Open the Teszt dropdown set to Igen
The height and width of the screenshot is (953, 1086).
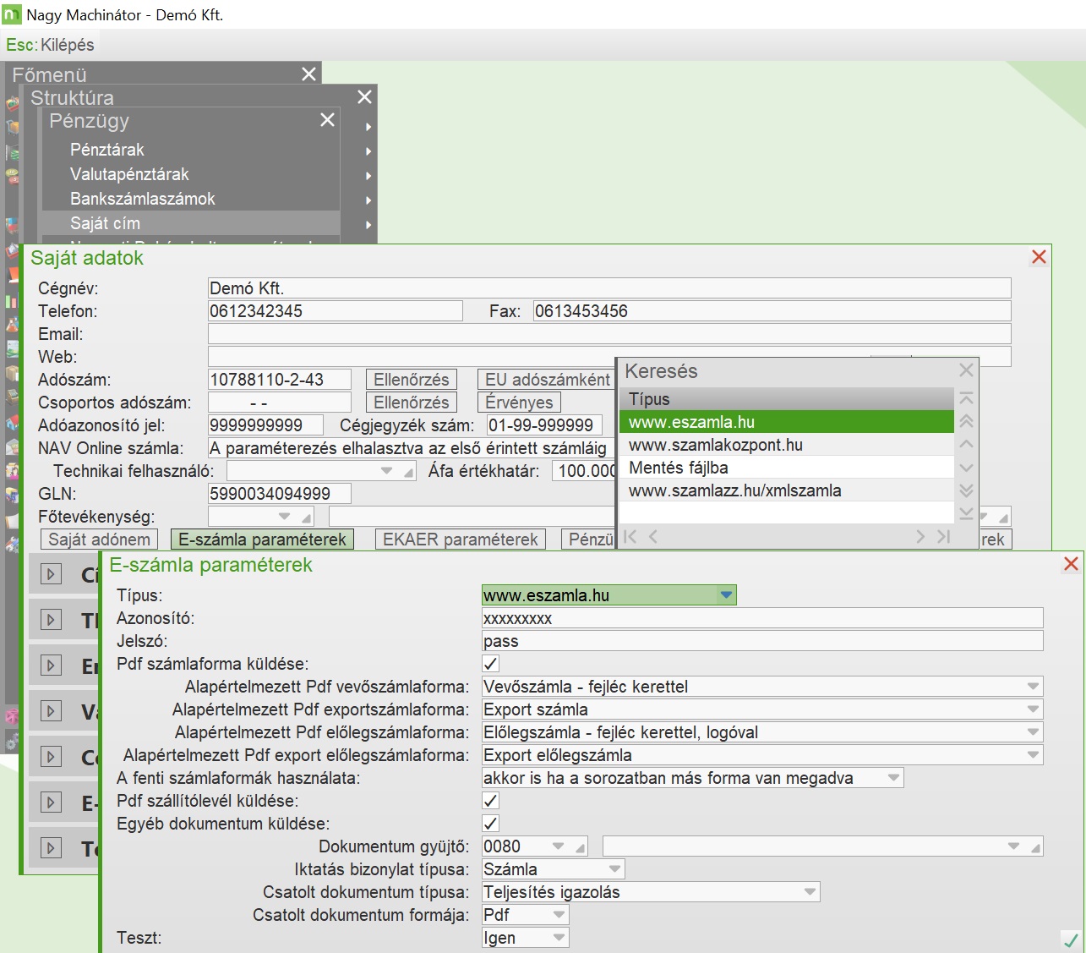click(559, 938)
